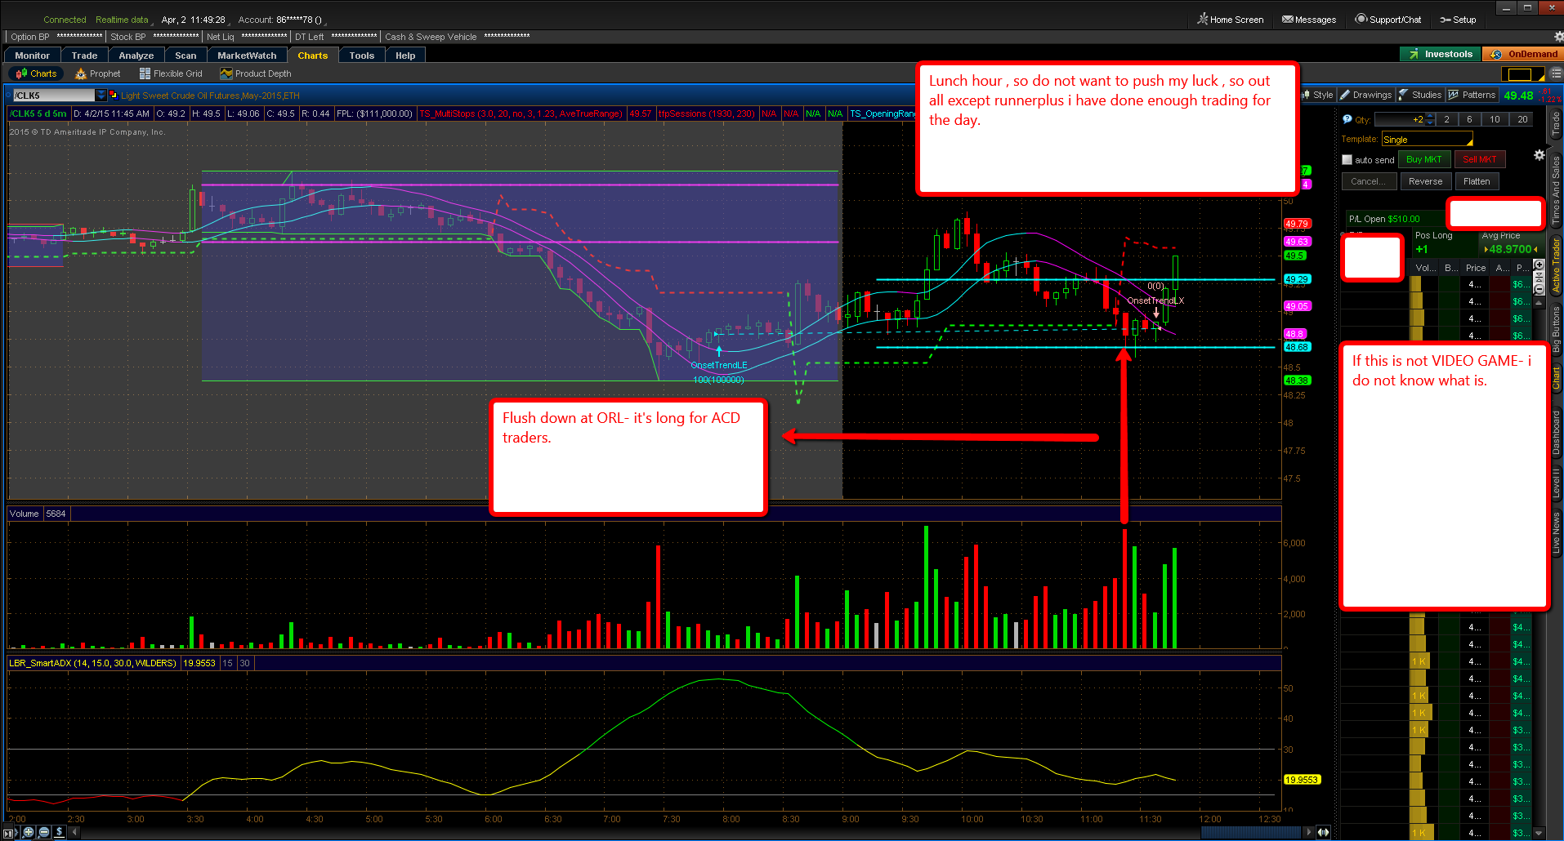Switch to the Scan tab
Viewport: 1564px width, 841px height.
pyautogui.click(x=185, y=56)
